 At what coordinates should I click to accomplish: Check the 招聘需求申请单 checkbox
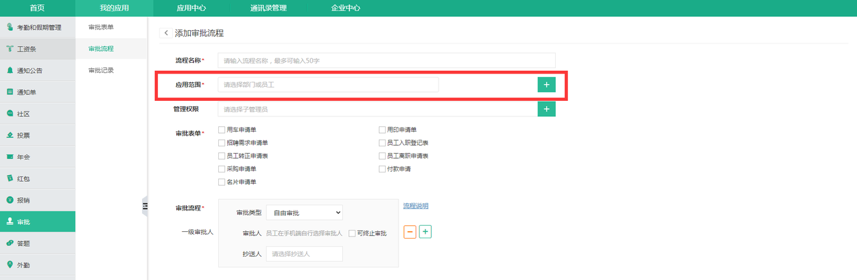pos(222,143)
